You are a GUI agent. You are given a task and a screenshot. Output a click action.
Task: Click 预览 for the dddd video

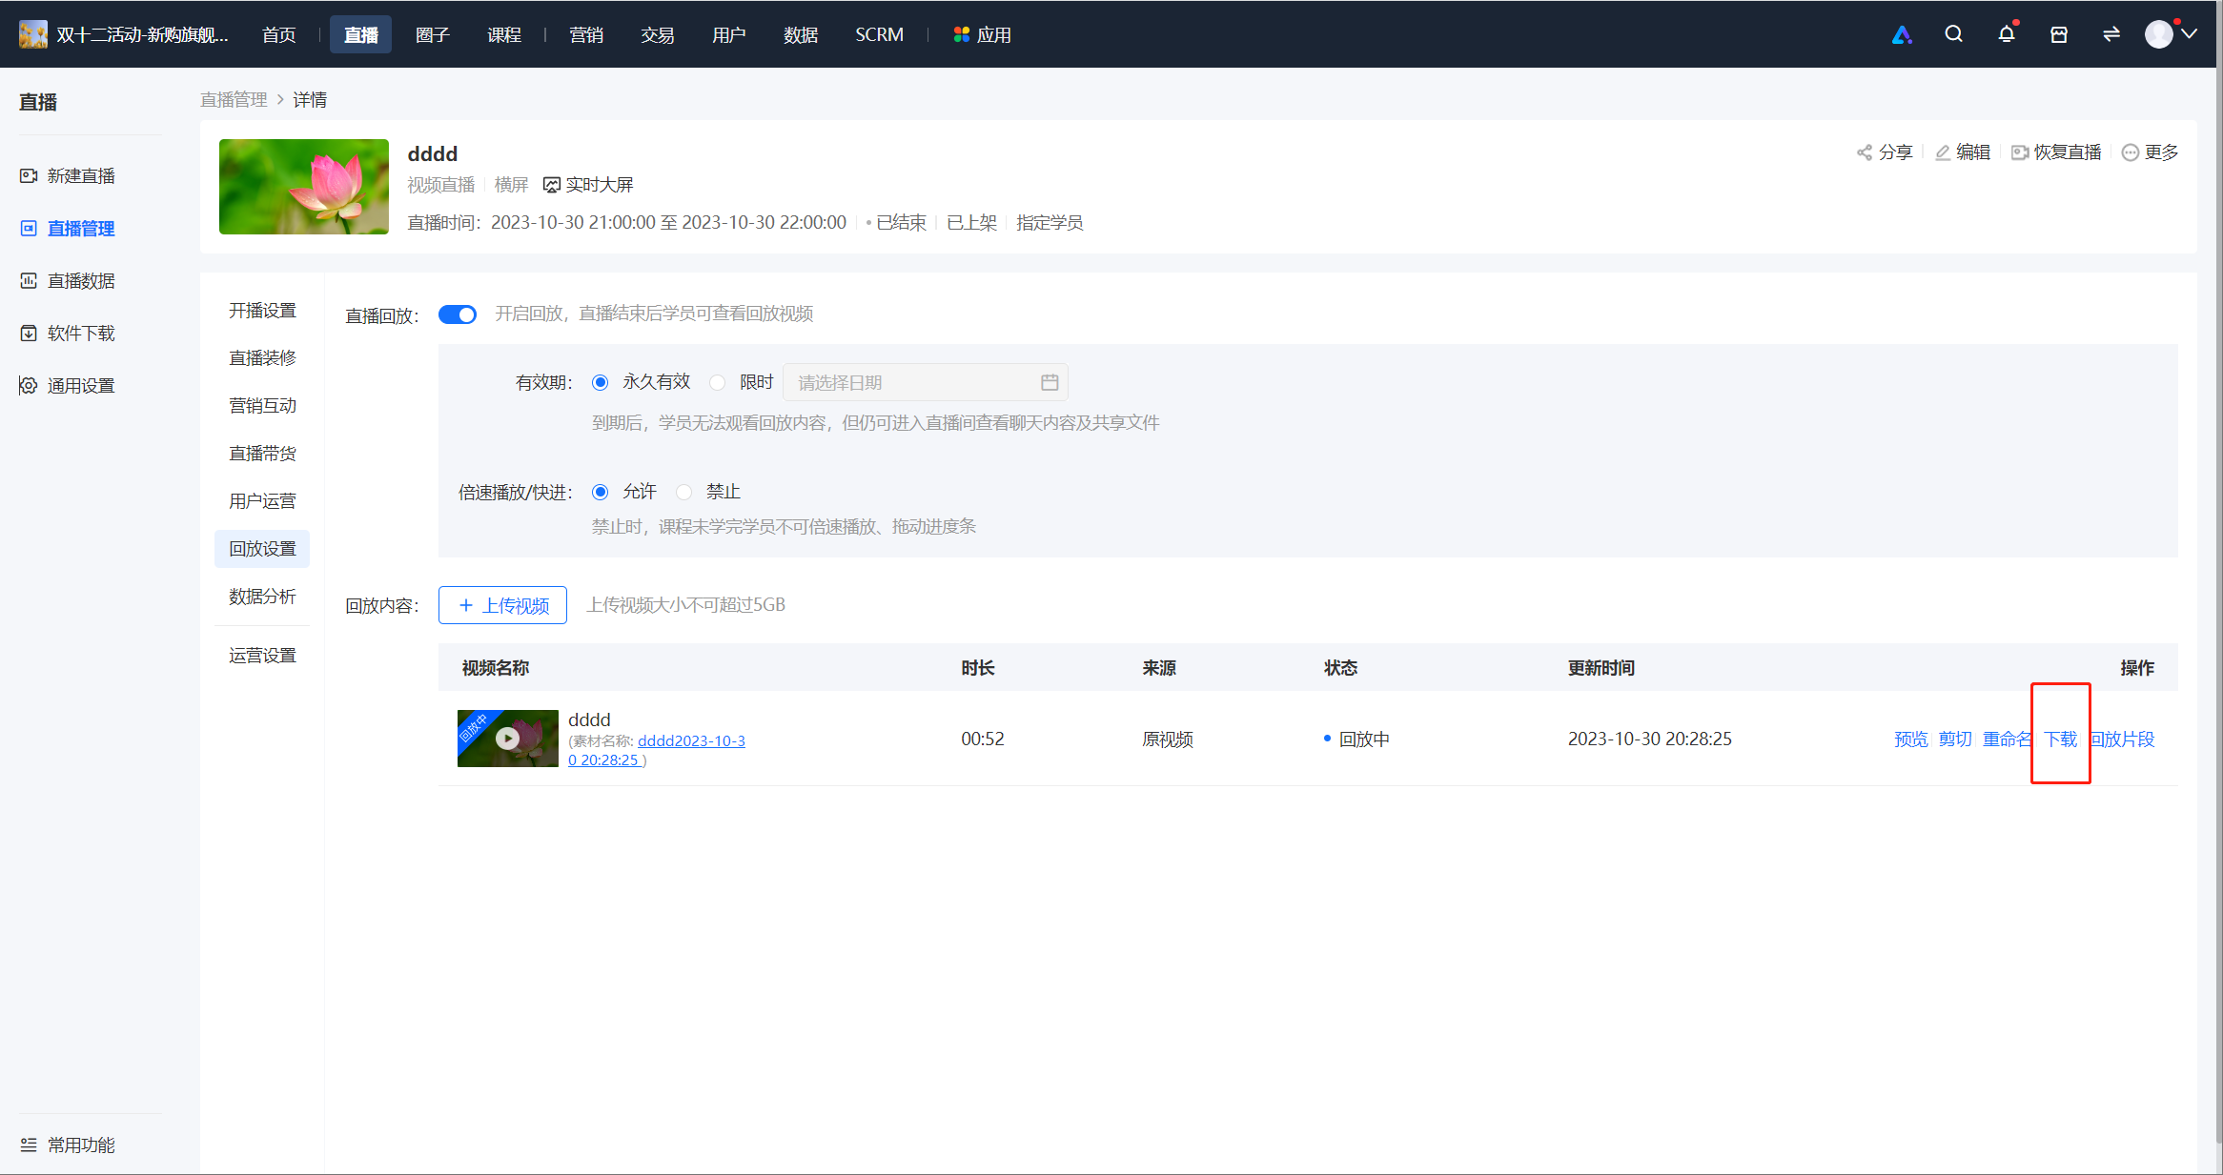[1910, 739]
